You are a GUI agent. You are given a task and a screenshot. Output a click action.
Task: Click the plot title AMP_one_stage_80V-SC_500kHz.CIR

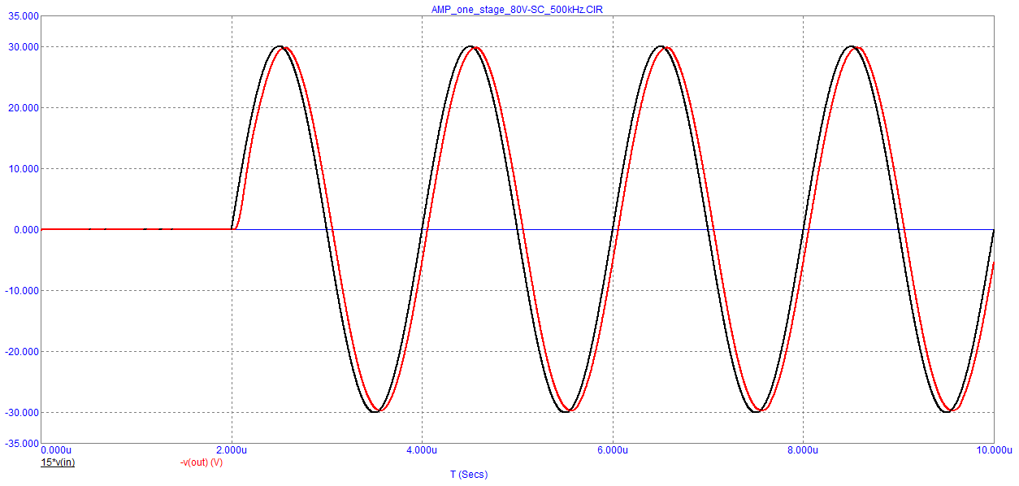click(x=517, y=9)
